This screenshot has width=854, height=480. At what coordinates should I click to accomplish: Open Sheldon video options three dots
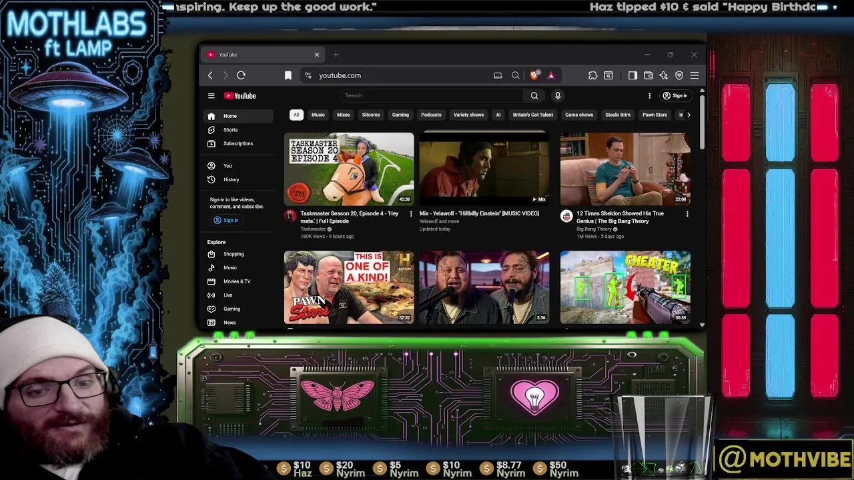(x=687, y=214)
